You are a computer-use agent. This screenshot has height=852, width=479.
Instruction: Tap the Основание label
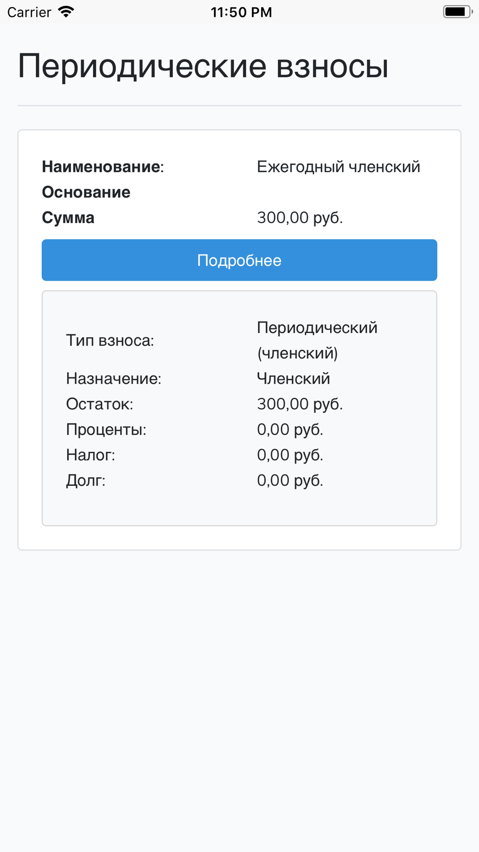pyautogui.click(x=86, y=192)
